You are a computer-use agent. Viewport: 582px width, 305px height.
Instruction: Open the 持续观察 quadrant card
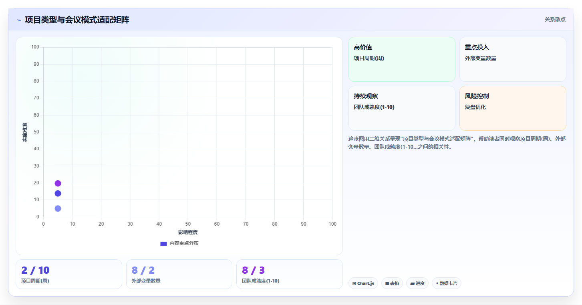(402, 108)
